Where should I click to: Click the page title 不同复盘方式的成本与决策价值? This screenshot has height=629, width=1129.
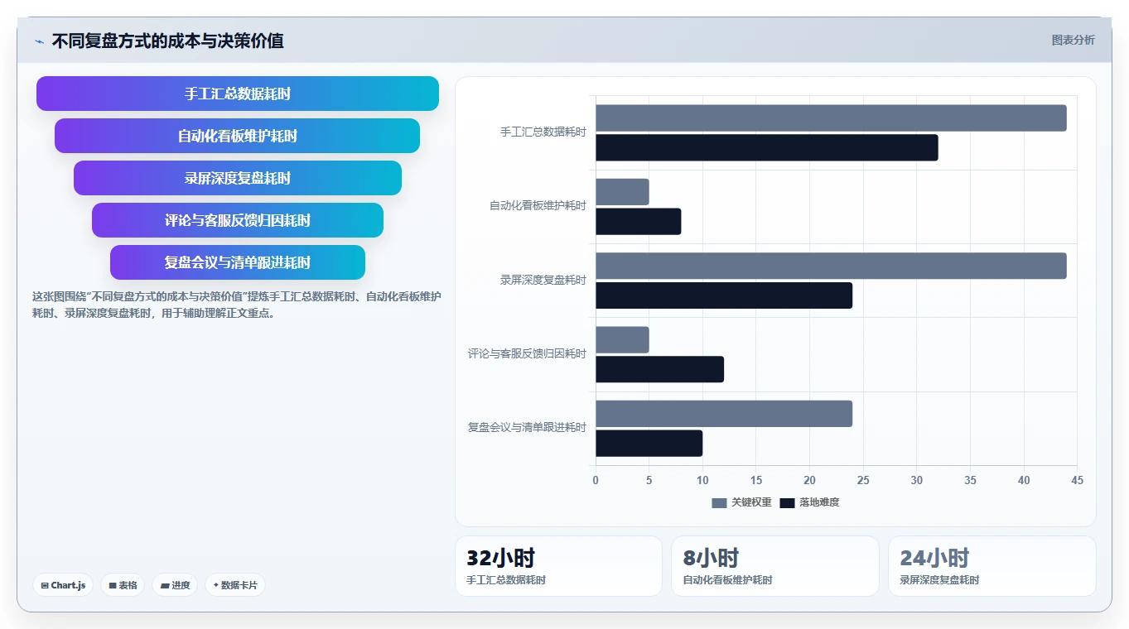click(x=168, y=41)
